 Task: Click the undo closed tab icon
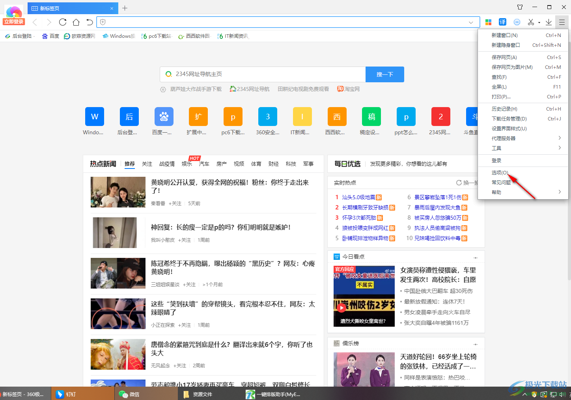coord(90,22)
